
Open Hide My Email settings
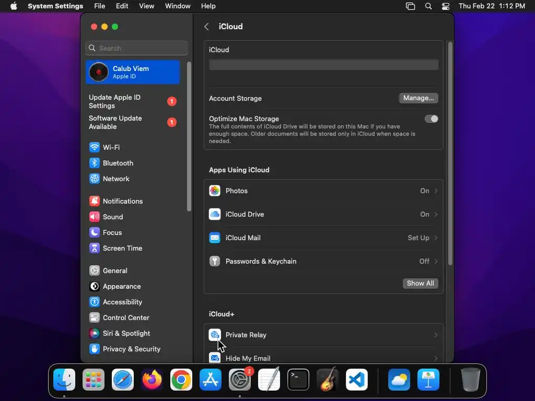323,356
